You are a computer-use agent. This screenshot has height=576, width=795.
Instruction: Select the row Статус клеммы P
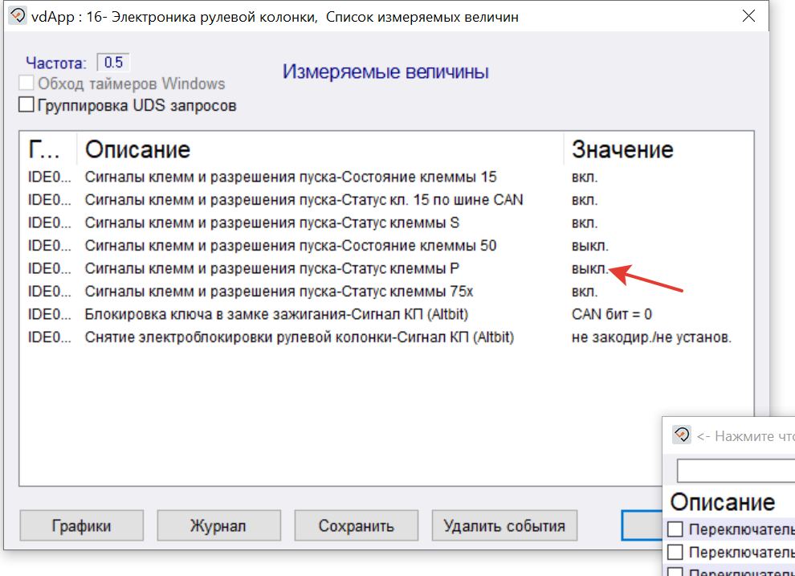click(x=386, y=268)
